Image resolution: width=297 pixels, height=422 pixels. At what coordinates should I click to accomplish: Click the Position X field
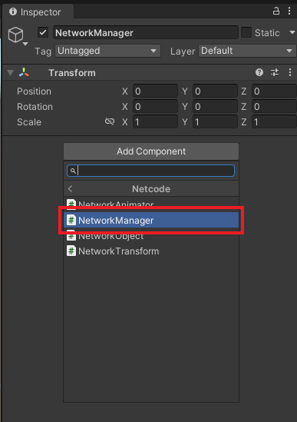pyautogui.click(x=155, y=91)
